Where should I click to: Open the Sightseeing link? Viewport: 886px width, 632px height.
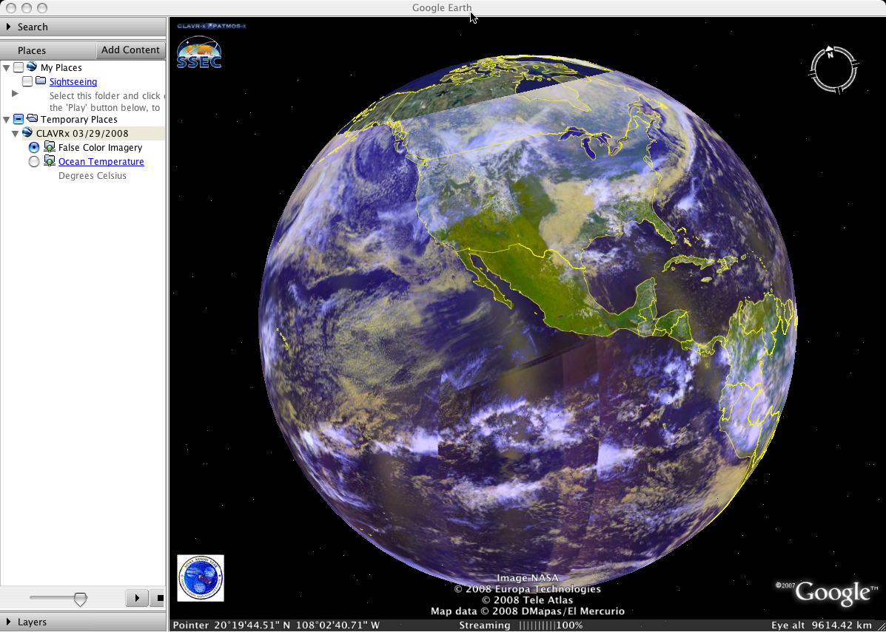(73, 82)
